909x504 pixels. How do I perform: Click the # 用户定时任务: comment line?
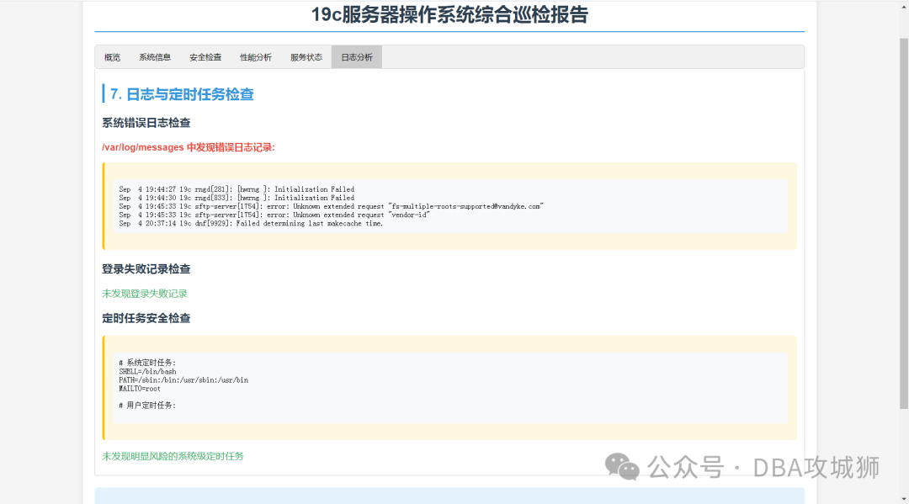click(x=147, y=406)
